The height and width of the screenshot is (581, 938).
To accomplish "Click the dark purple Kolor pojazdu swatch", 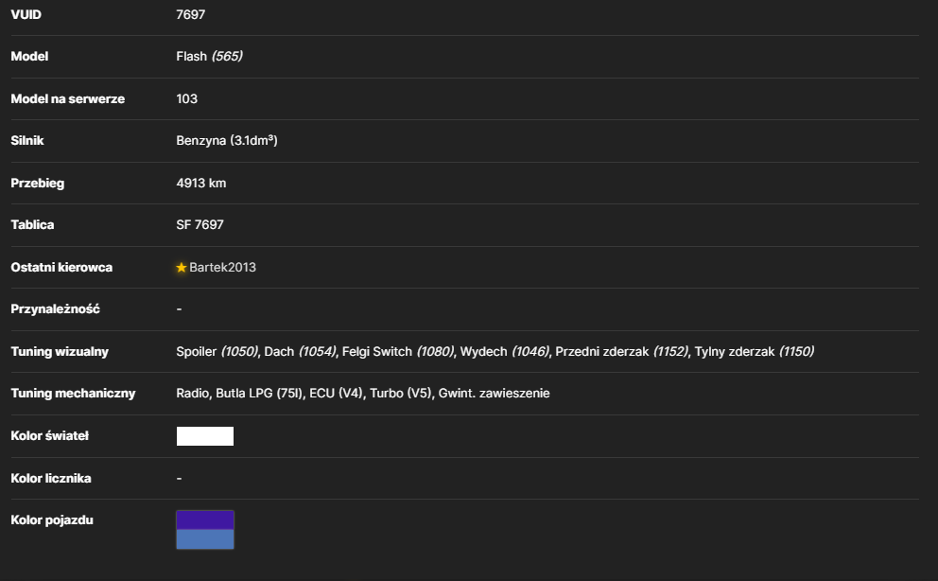I will coord(205,520).
